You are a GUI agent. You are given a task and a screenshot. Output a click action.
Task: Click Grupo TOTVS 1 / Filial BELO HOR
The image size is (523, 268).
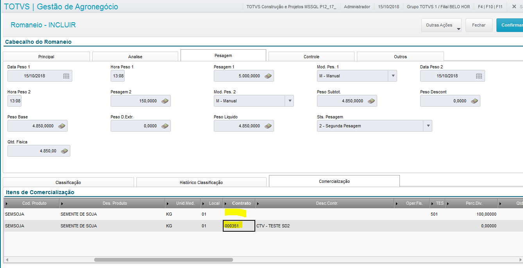tap(438, 7)
